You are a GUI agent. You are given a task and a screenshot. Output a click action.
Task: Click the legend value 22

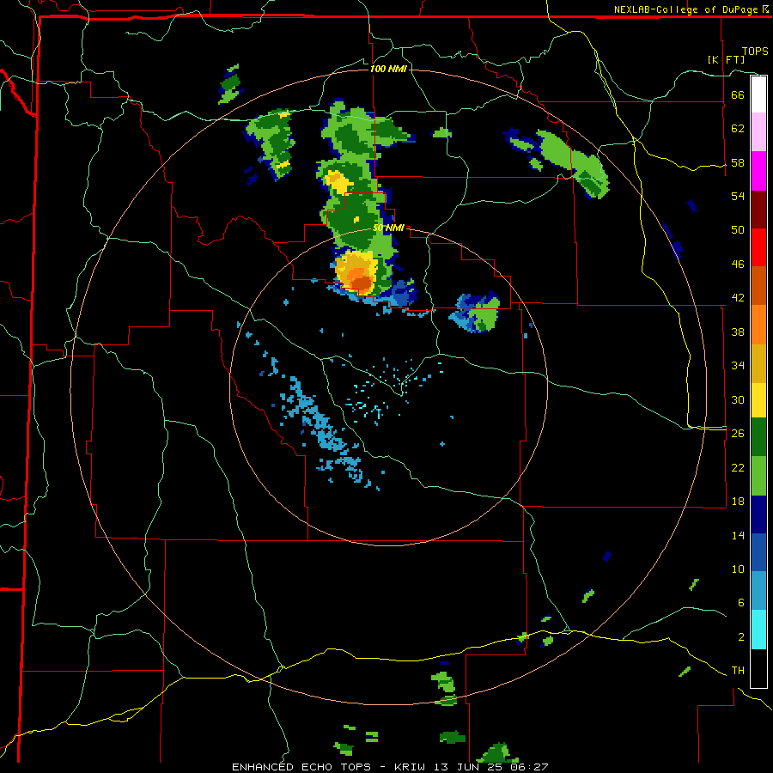(x=738, y=467)
